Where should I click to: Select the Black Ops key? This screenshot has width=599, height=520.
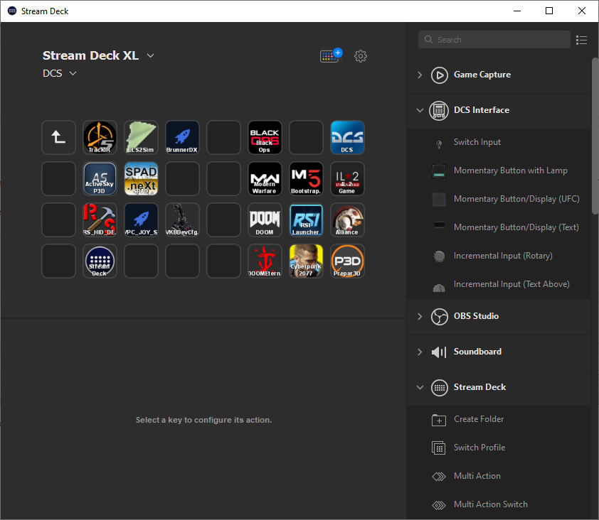pyautogui.click(x=265, y=137)
